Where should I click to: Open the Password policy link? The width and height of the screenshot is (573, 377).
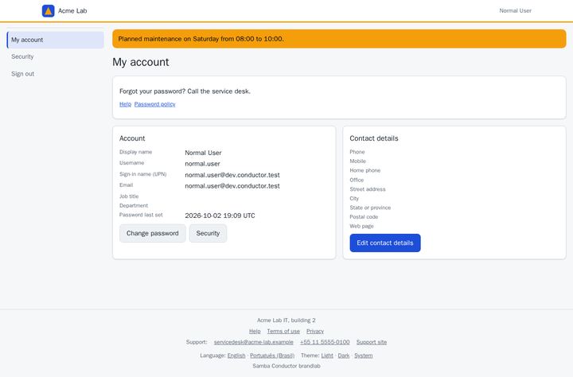(154, 104)
